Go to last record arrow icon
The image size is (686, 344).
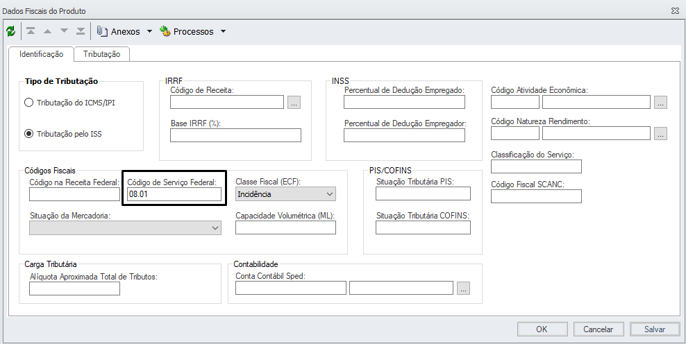coord(81,31)
